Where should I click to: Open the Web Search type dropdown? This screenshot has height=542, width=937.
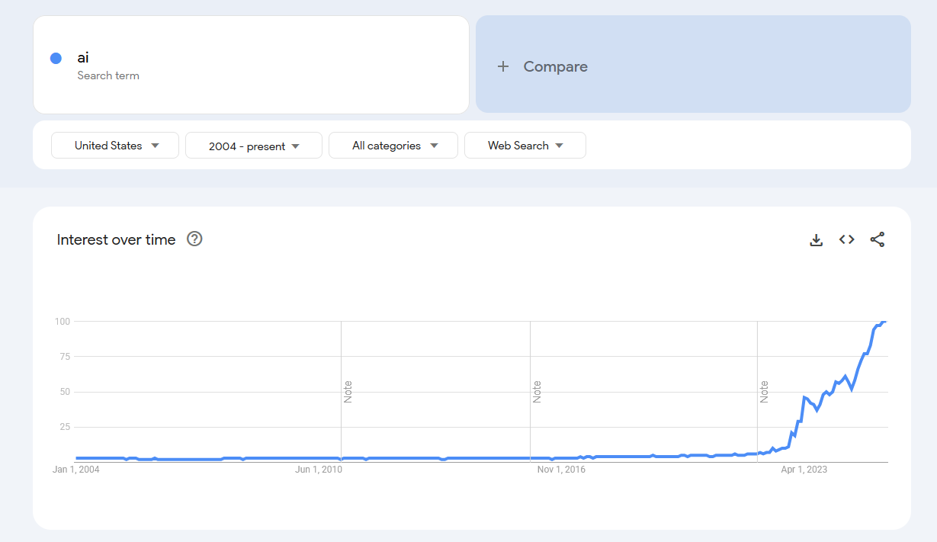coord(525,146)
